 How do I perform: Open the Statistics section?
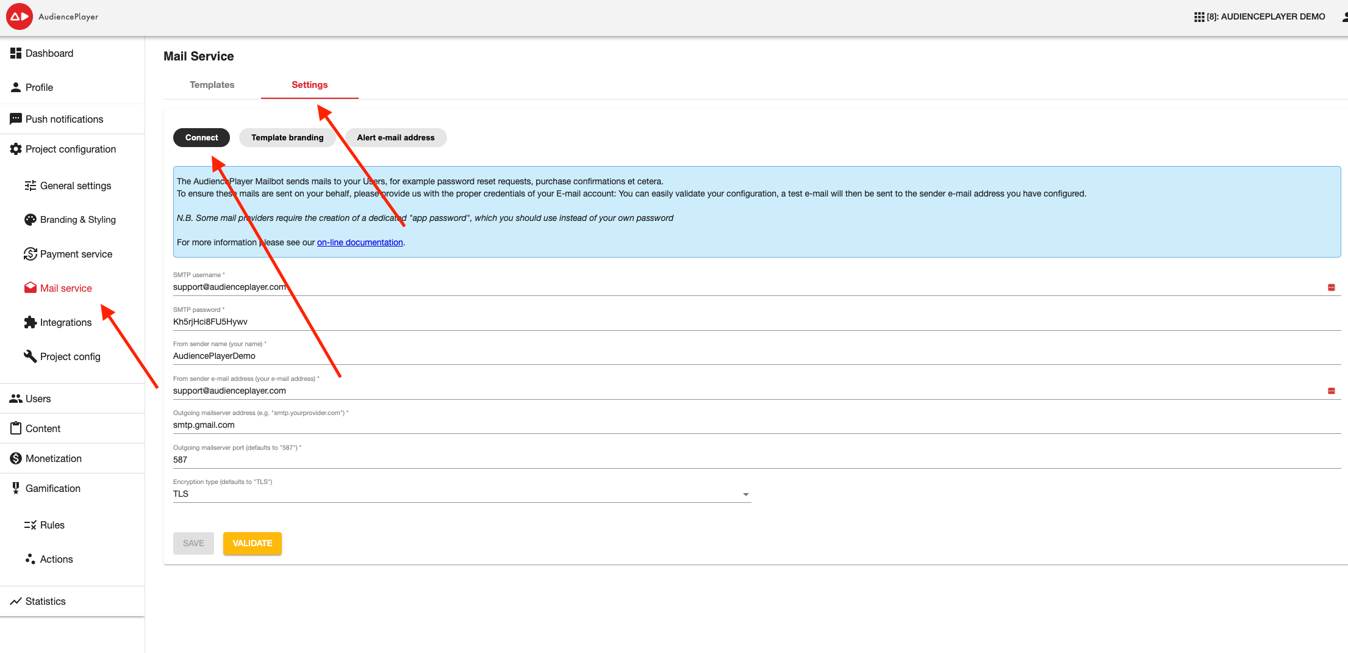[x=72, y=601]
